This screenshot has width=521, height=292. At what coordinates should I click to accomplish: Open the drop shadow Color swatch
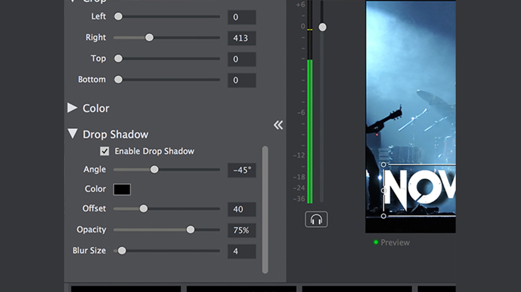point(122,189)
